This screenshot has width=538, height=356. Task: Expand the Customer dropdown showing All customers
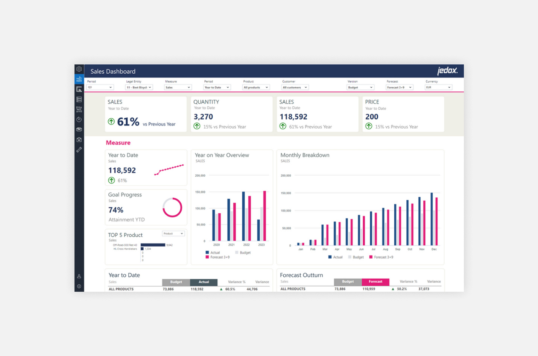(295, 87)
